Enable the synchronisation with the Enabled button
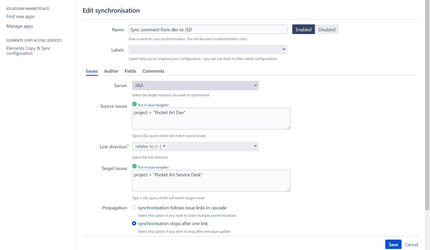Image resolution: width=430 pixels, height=250 pixels. [x=303, y=29]
